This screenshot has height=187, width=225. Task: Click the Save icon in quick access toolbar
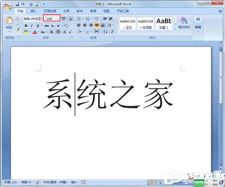18,4
